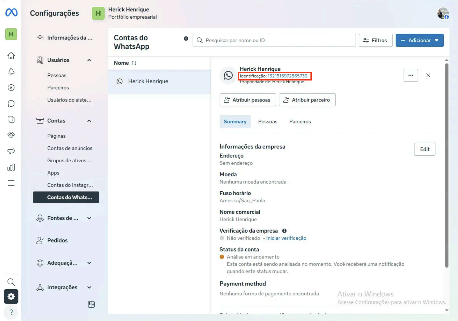The image size is (458, 321).
Task: Click the handshake partners icon
Action: pyautogui.click(x=11, y=135)
